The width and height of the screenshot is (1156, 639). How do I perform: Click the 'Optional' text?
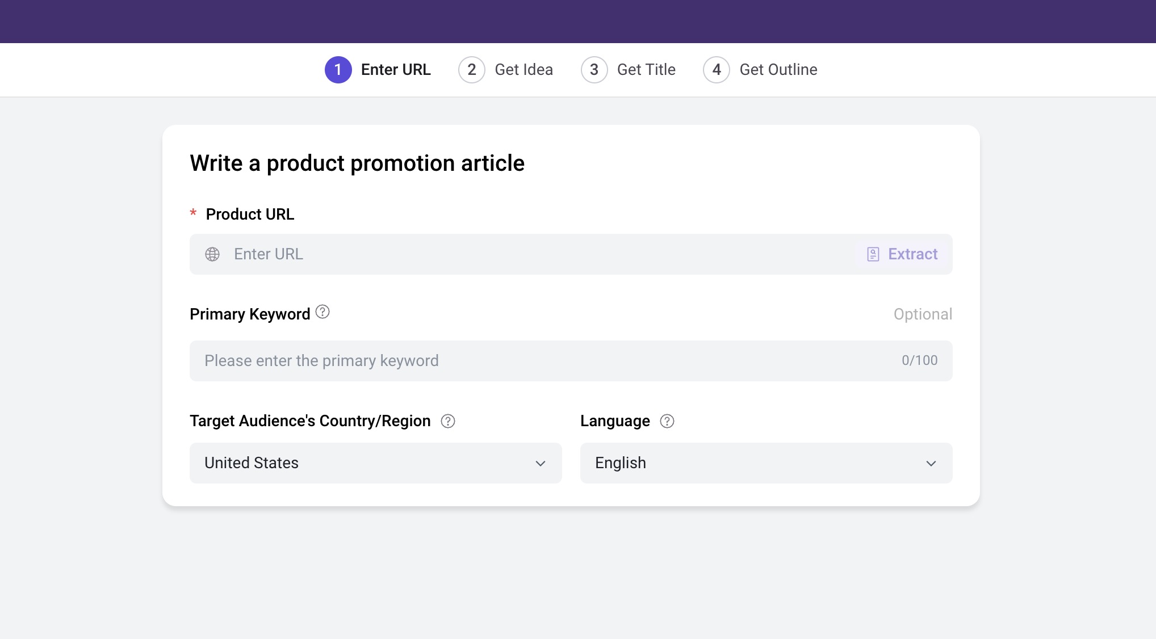(x=923, y=314)
